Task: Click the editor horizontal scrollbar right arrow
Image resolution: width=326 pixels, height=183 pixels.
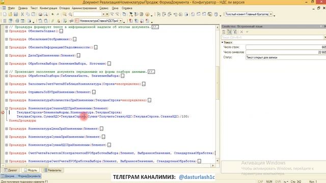Action: click(x=212, y=166)
